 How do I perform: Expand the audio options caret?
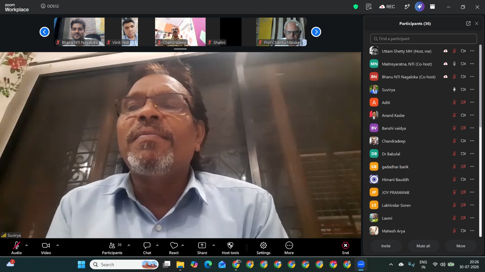(x=27, y=245)
